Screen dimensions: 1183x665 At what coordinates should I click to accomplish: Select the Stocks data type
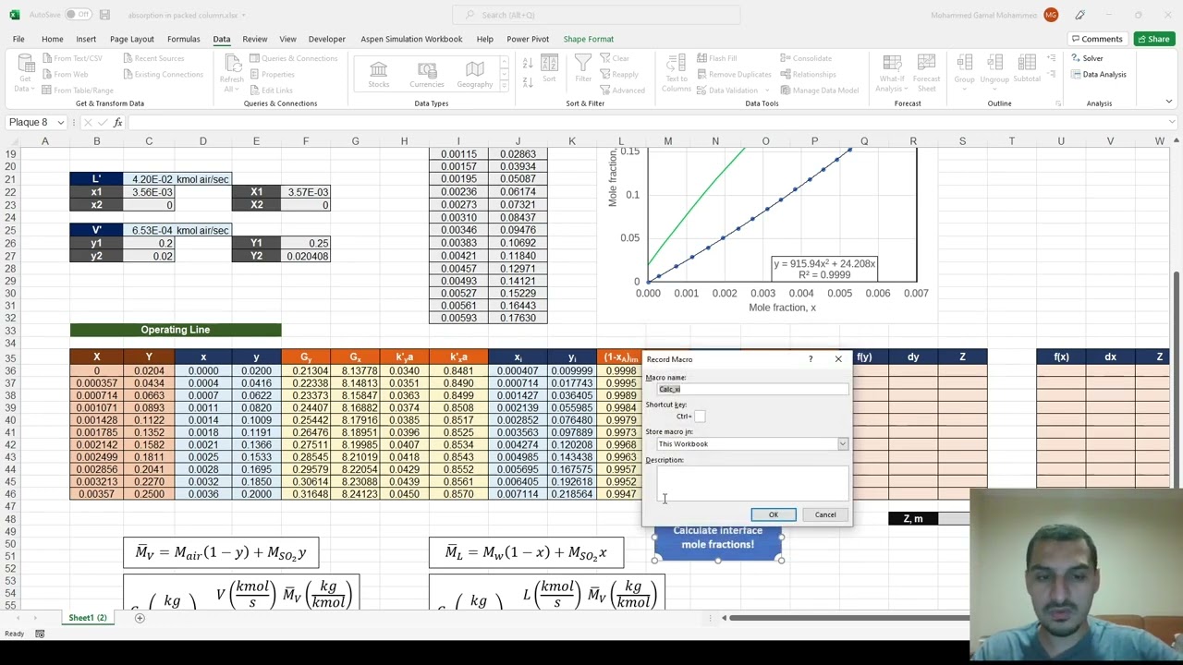379,74
